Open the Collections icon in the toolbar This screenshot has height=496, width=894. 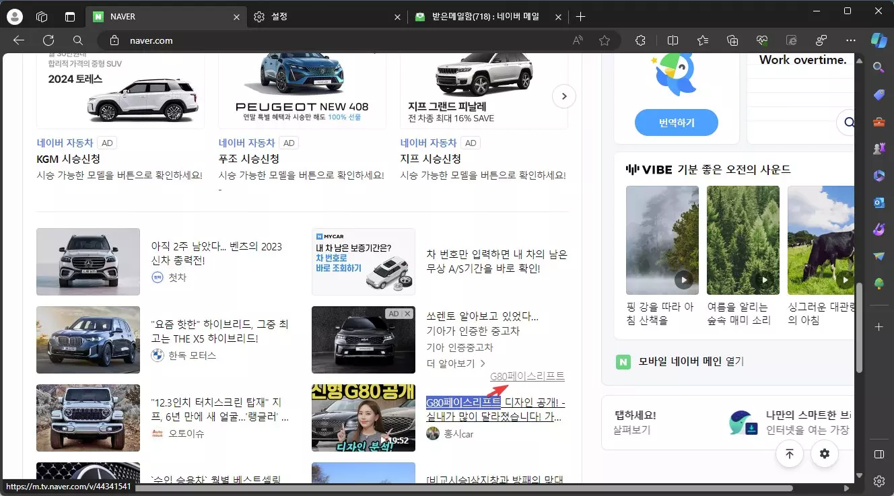pyautogui.click(x=732, y=40)
